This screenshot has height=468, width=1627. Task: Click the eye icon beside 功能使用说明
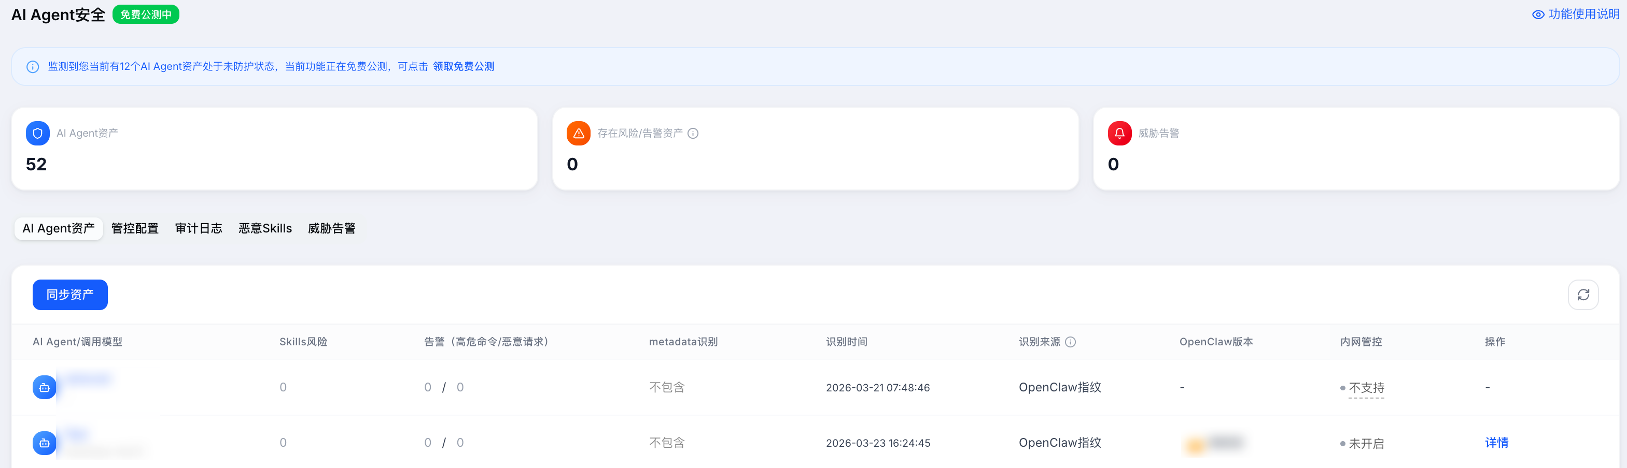pos(1538,14)
